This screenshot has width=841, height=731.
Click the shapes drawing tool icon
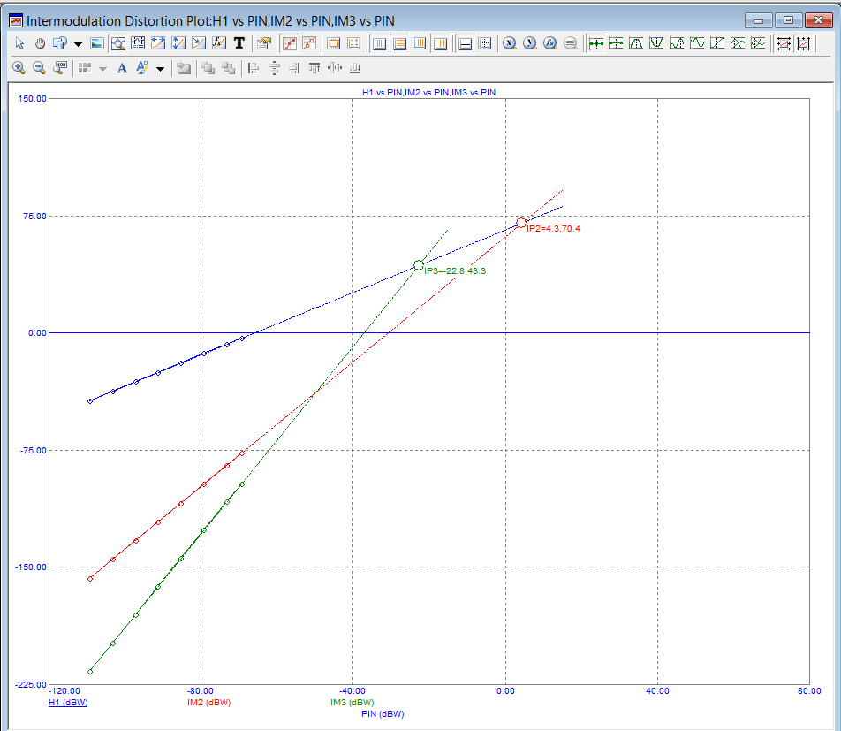pyautogui.click(x=59, y=43)
